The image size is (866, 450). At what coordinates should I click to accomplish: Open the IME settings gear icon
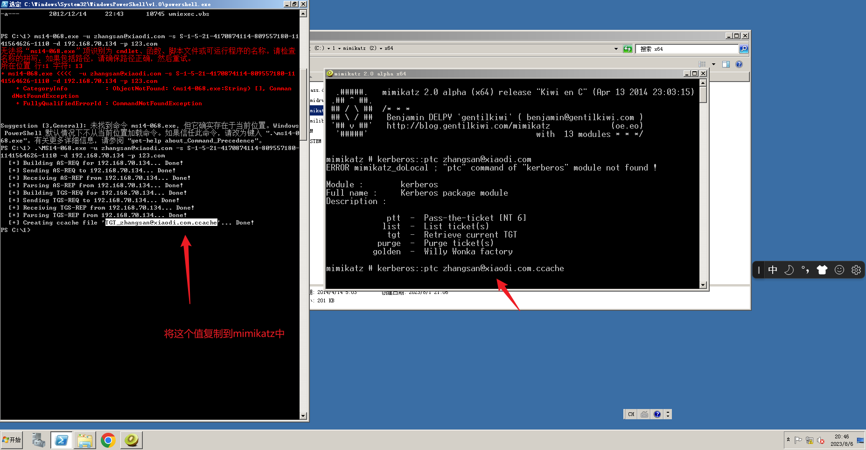(x=856, y=270)
